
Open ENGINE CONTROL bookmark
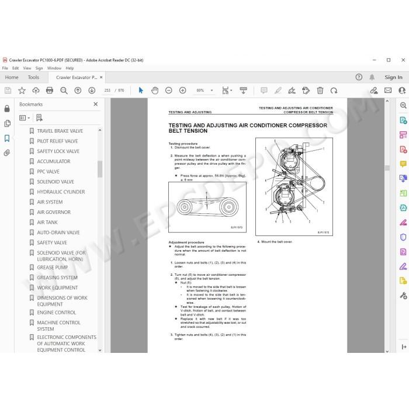click(56, 313)
